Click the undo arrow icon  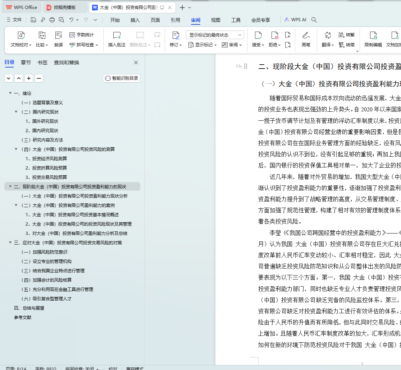[x=71, y=20]
